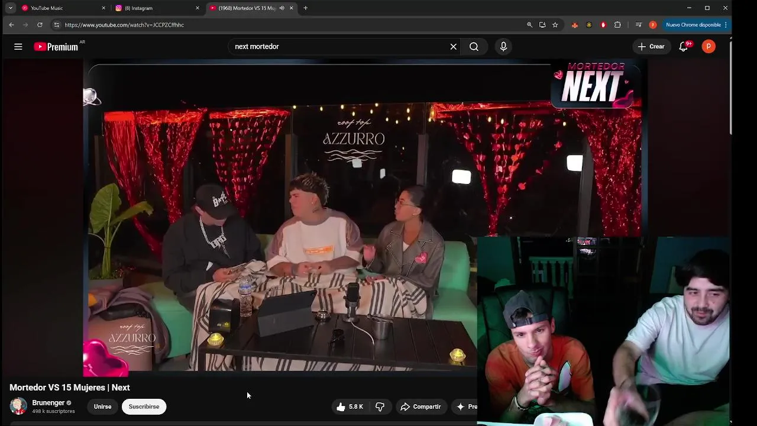Start voice search with the microphone
This screenshot has width=757, height=426.
tap(503, 46)
